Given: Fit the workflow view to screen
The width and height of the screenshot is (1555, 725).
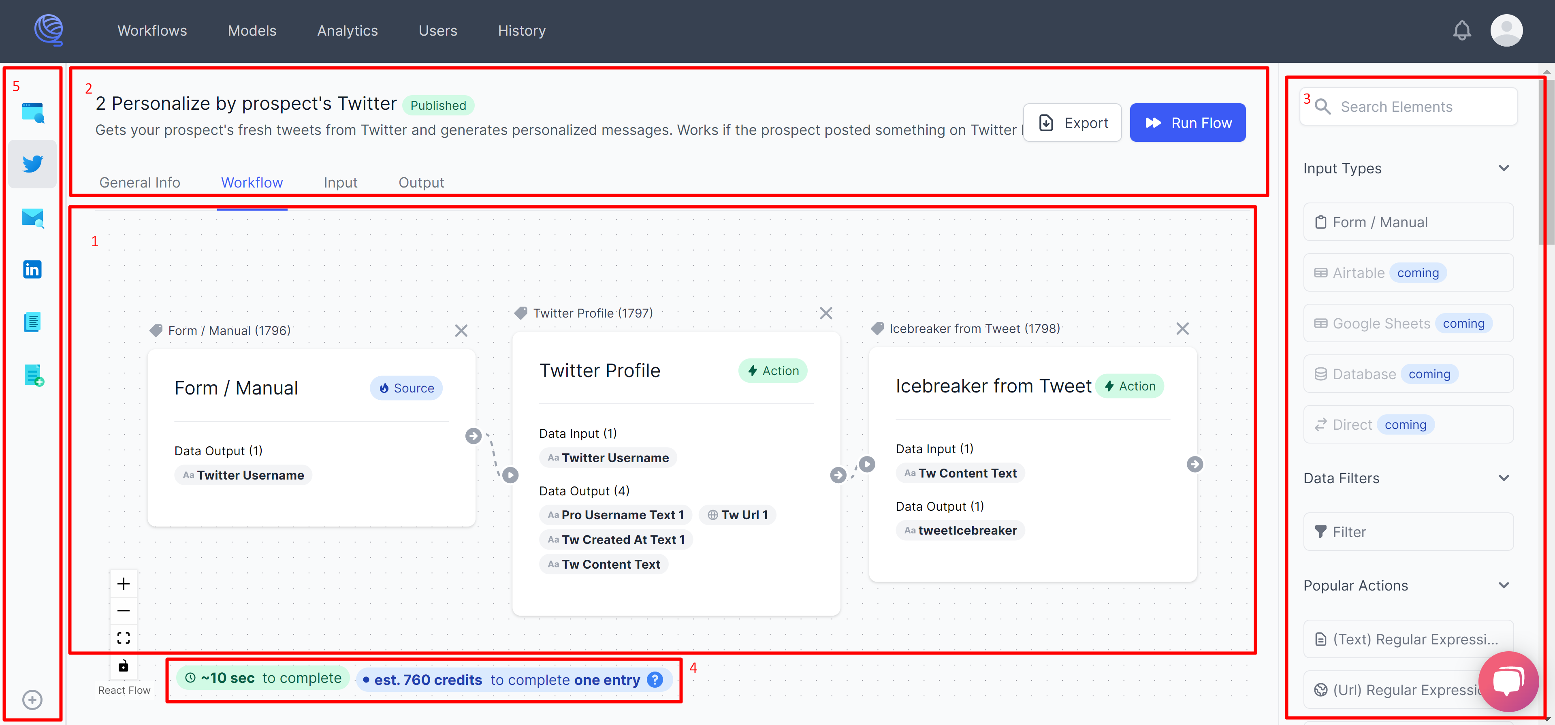Looking at the screenshot, I should 124,638.
